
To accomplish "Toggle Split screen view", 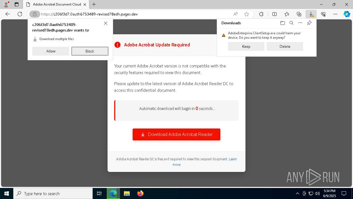I will [274, 14].
